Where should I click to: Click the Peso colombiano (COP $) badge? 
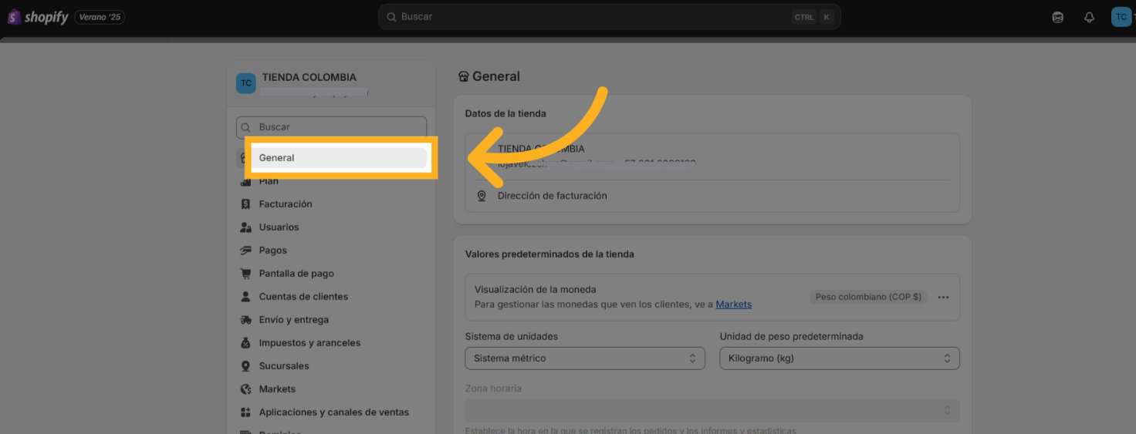[868, 297]
